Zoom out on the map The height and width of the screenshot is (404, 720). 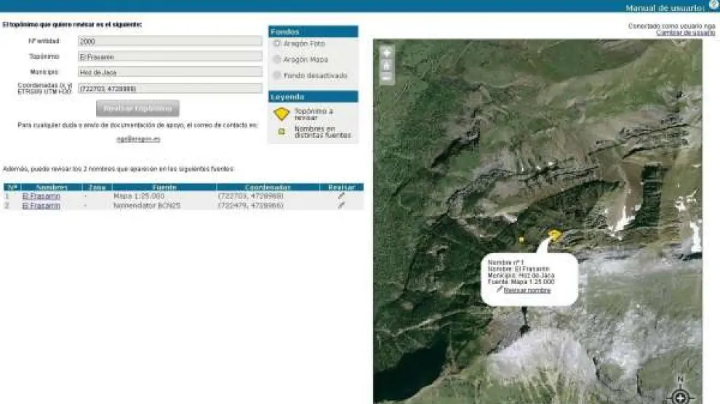click(x=386, y=77)
